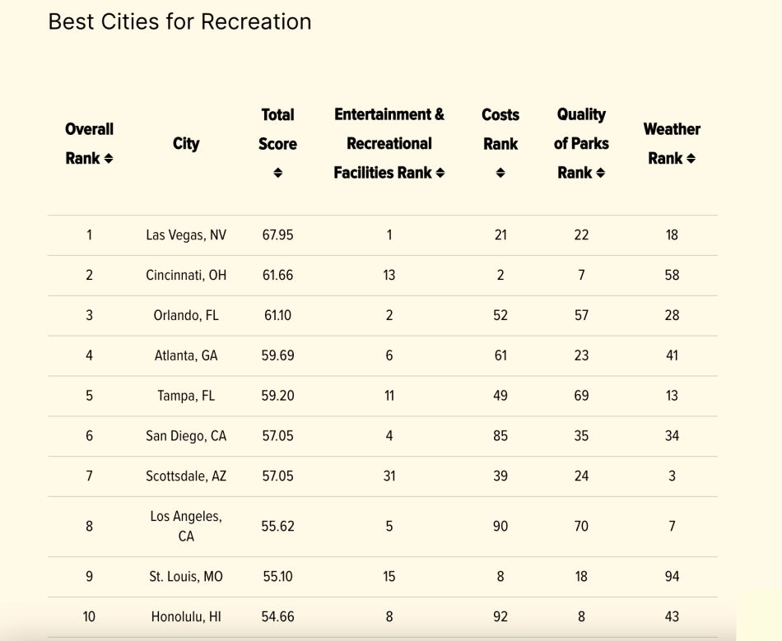Click the Las Vegas, NV cell
The width and height of the screenshot is (782, 641).
(186, 235)
